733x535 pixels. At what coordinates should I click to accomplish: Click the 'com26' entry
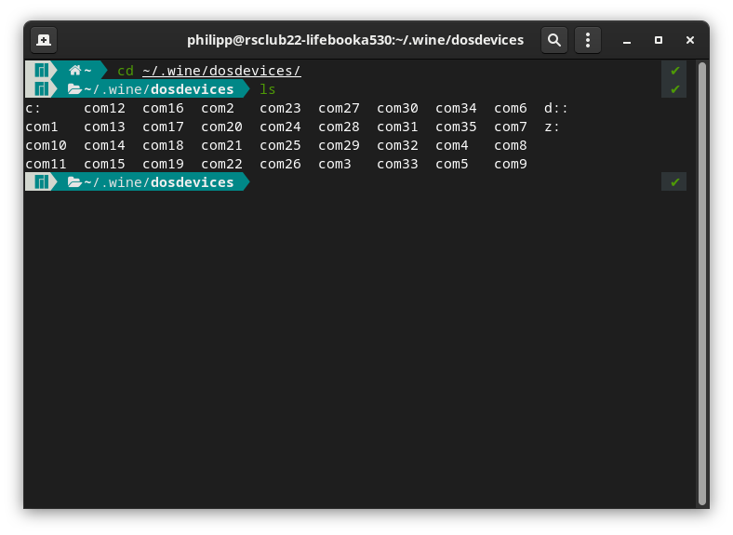click(x=281, y=164)
